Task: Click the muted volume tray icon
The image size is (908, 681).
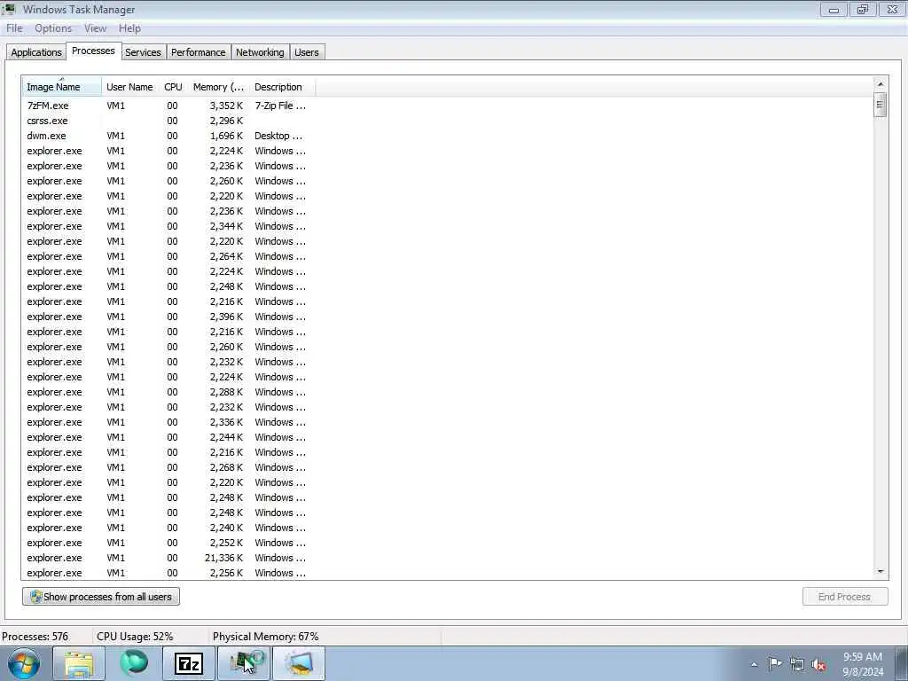Action: (818, 665)
